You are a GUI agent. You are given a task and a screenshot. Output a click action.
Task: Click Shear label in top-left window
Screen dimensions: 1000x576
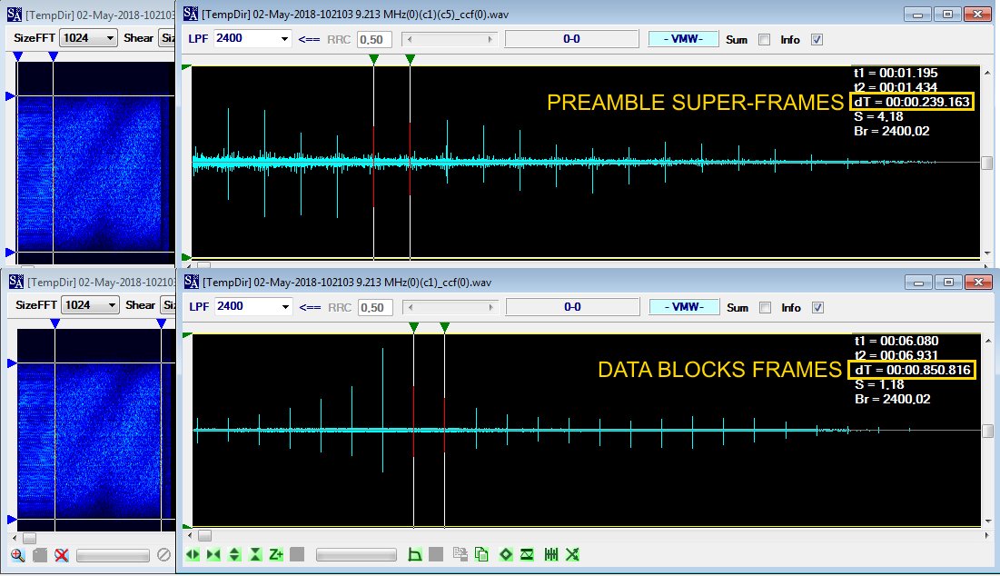tap(138, 38)
